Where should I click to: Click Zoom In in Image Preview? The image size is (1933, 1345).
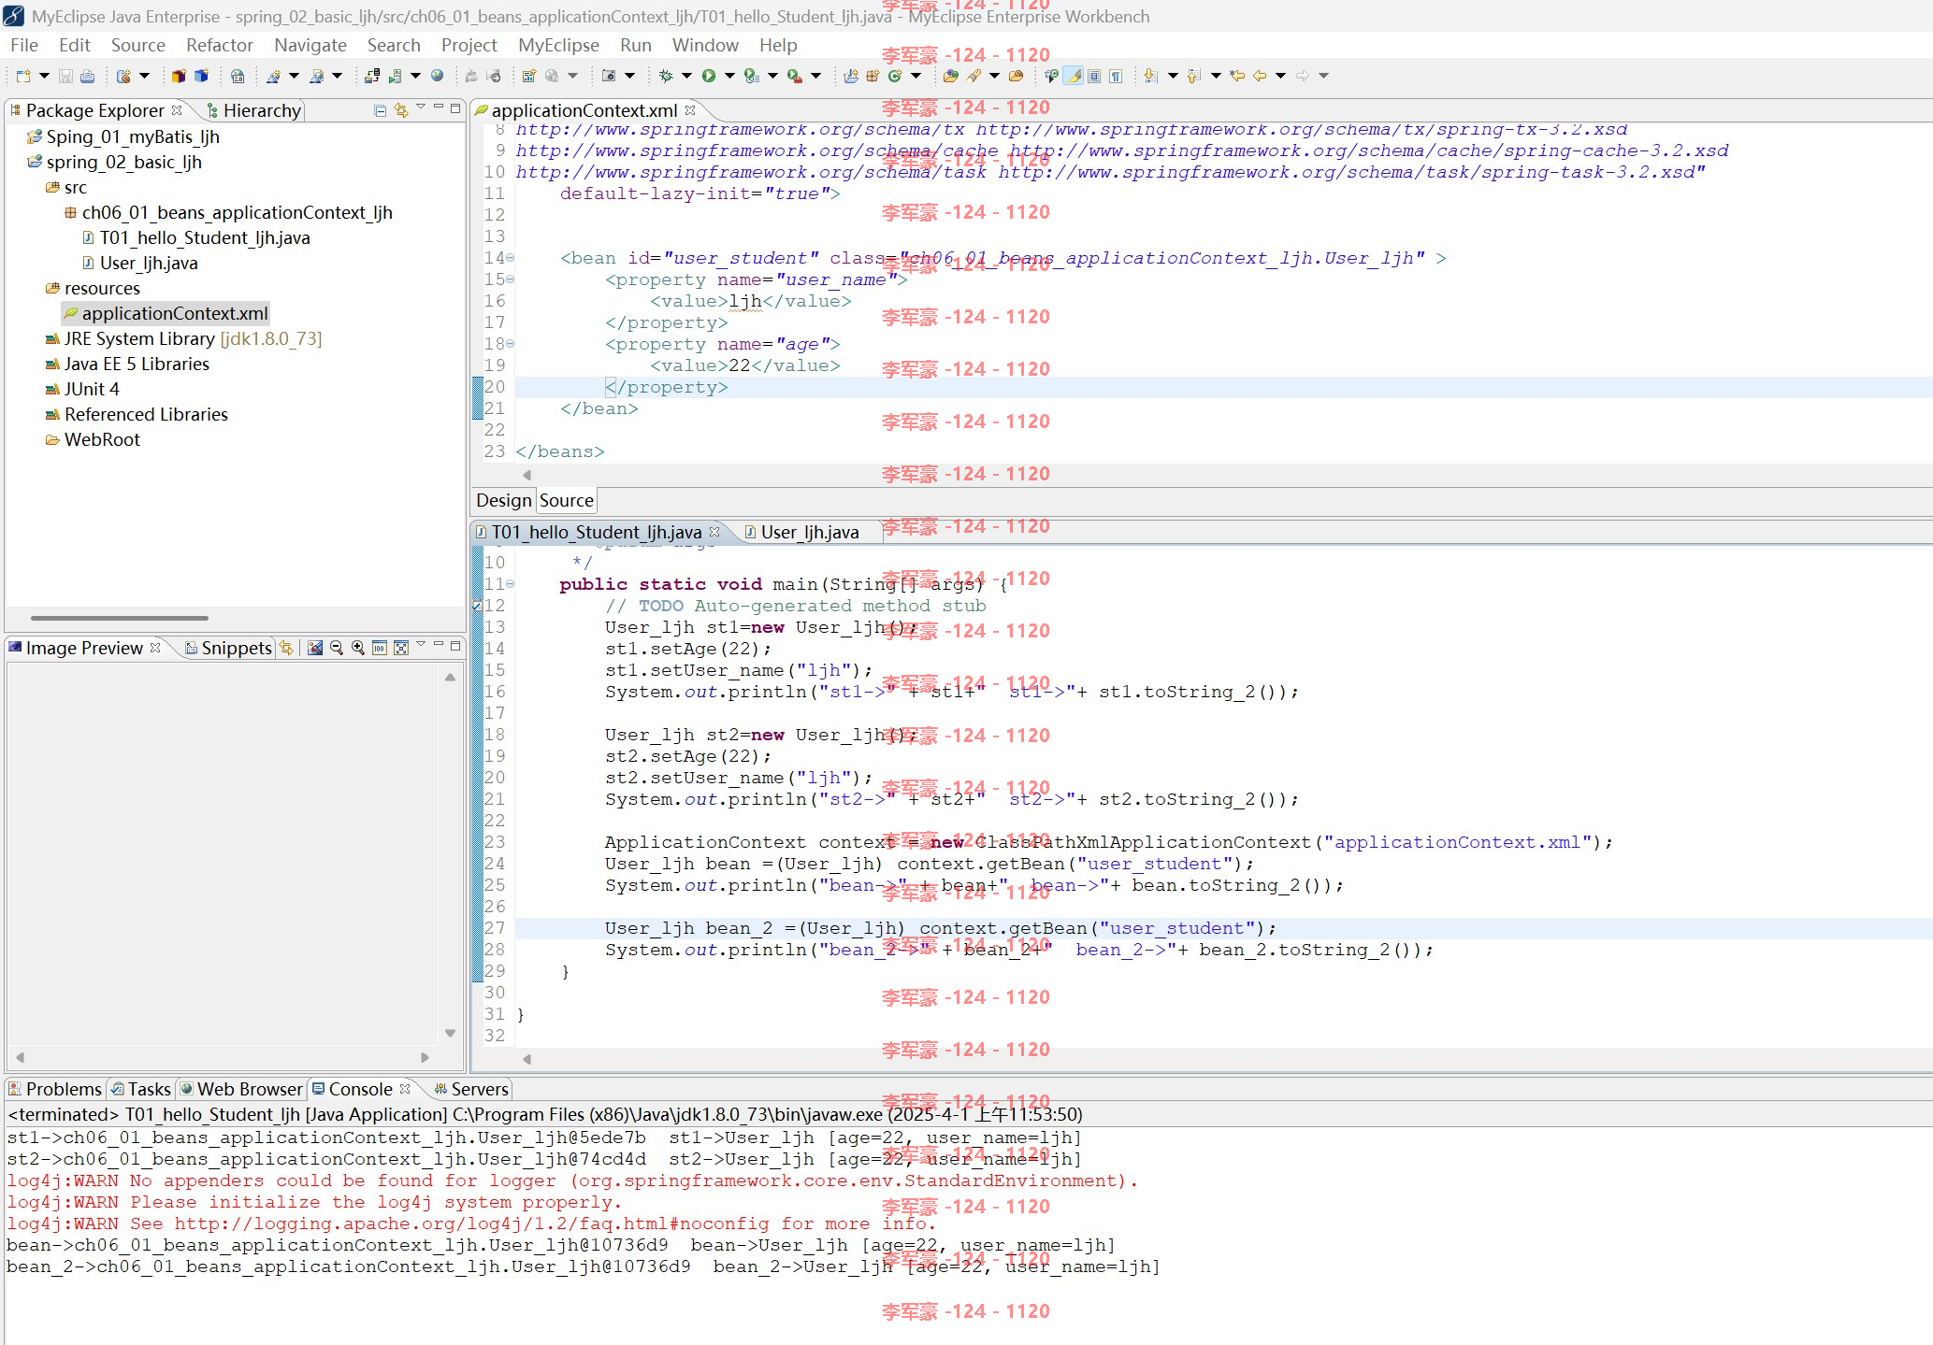click(358, 648)
